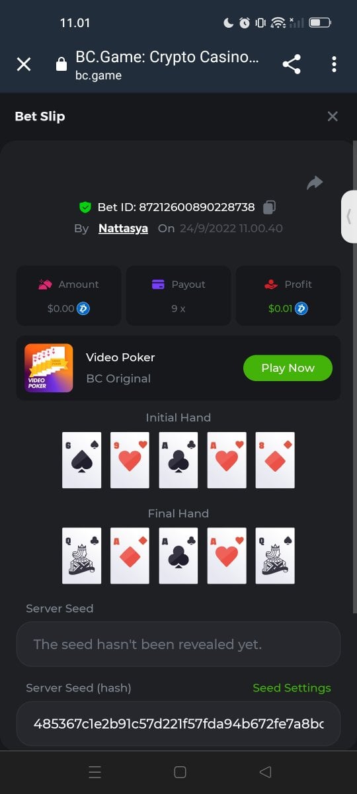Open the Android recent apps menu button

pyautogui.click(x=95, y=772)
